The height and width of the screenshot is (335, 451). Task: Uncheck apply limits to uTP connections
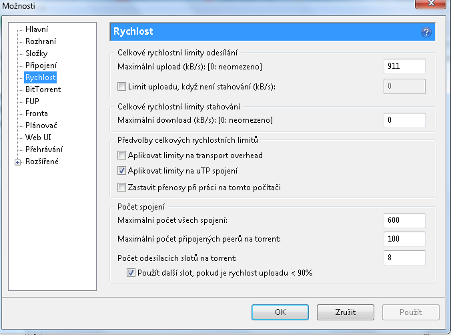[x=121, y=172]
